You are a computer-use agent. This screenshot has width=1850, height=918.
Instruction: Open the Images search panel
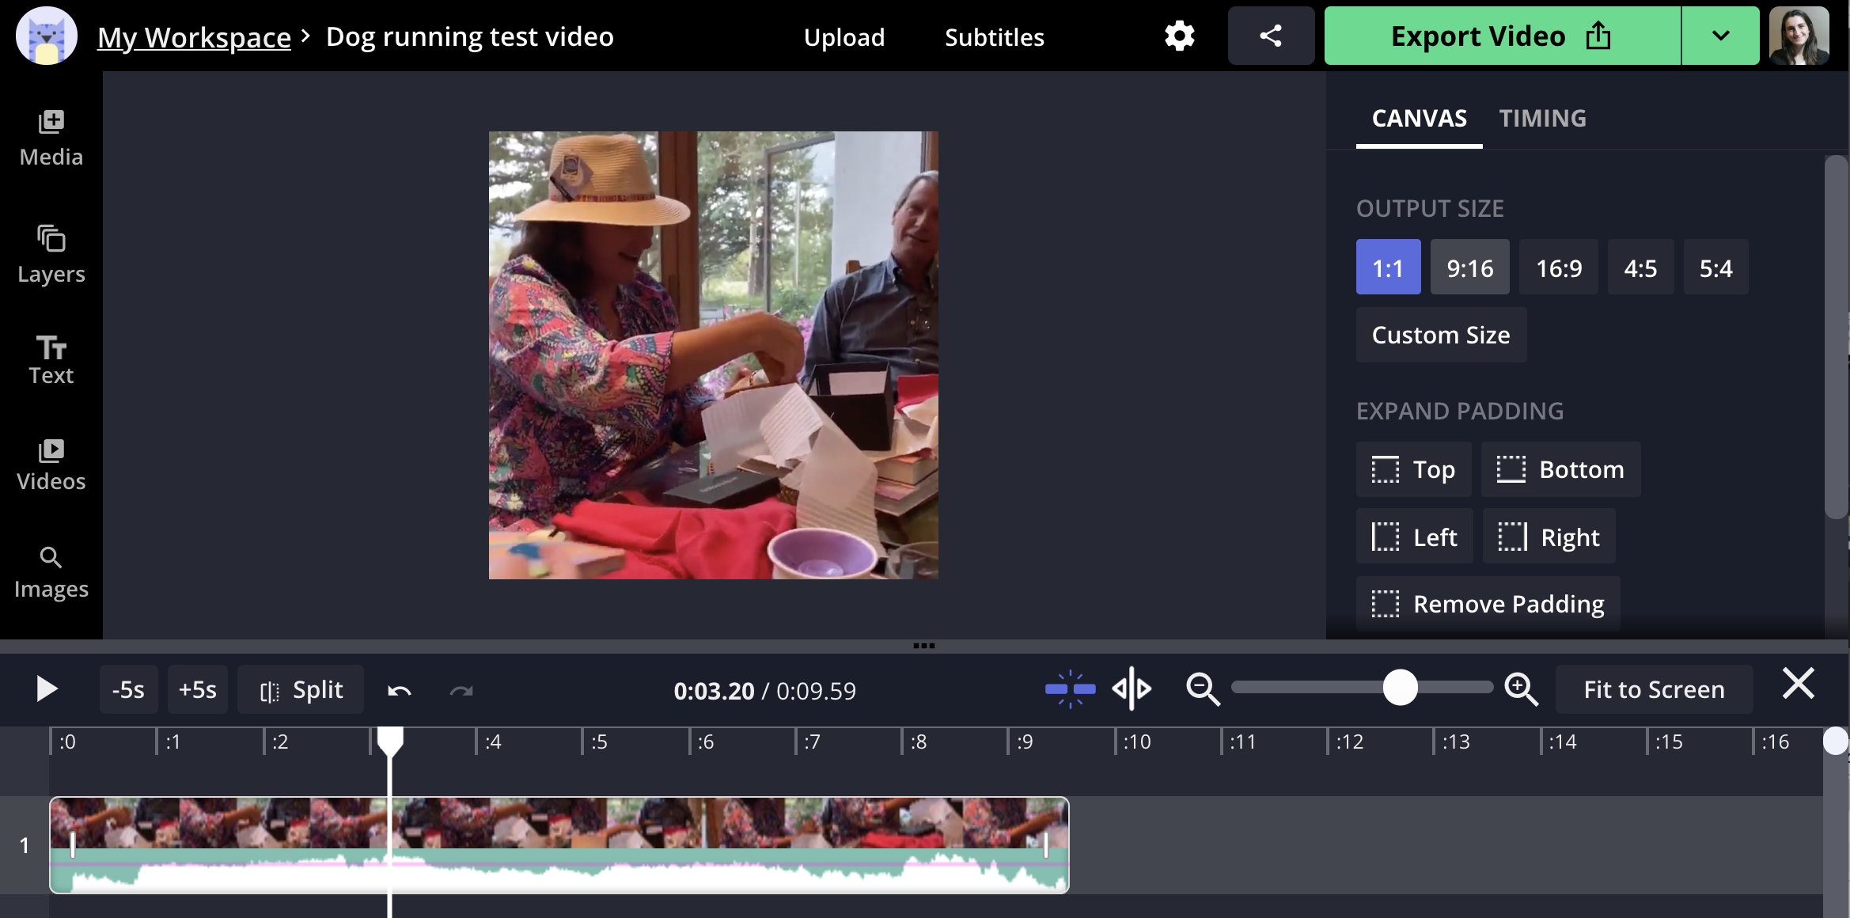51,573
